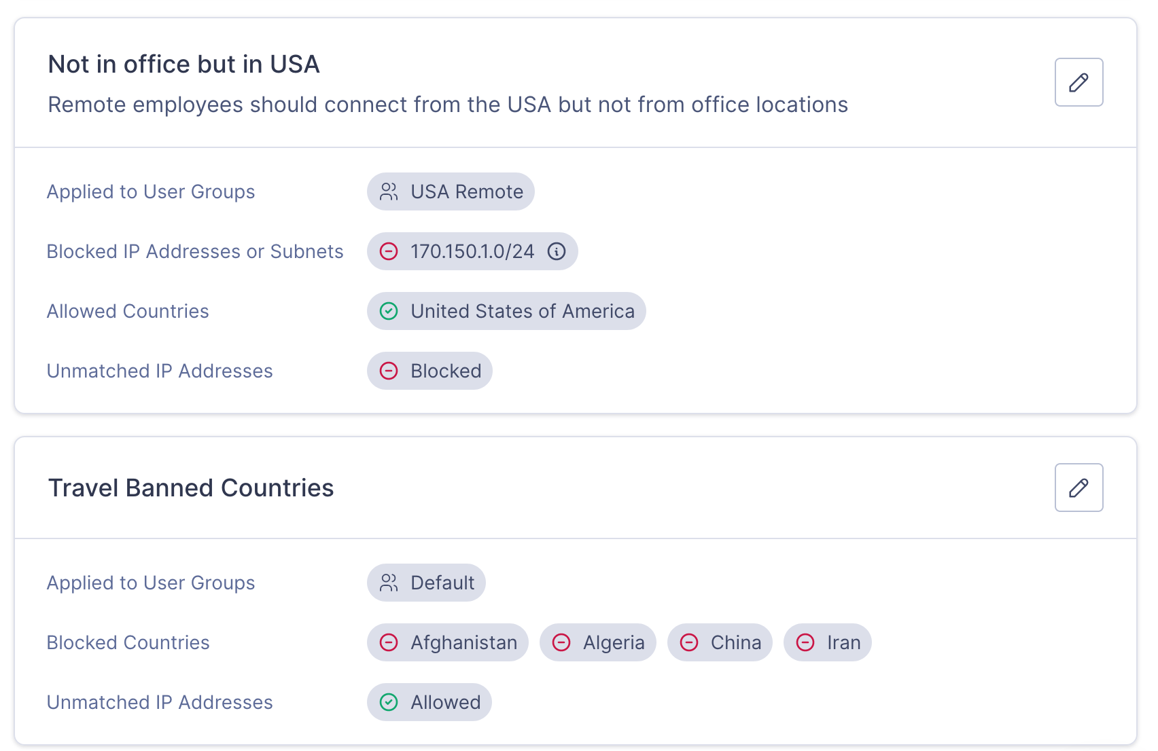Click the Travel Banned Countries heading
Image resolution: width=1158 pixels, height=751 pixels.
click(190, 487)
